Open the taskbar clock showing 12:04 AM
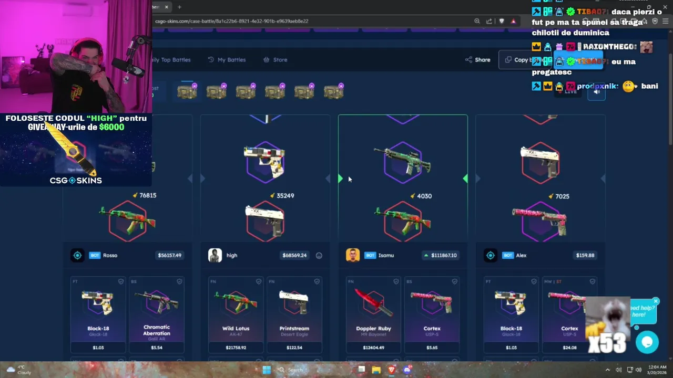673x378 pixels. 657,370
